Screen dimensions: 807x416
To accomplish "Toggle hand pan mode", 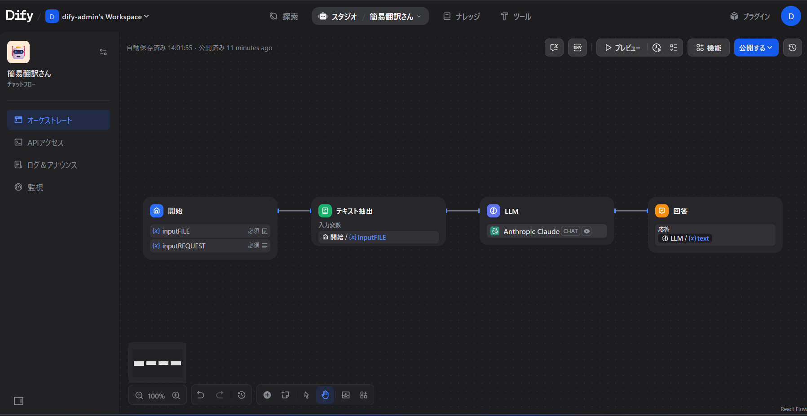I will coord(325,395).
